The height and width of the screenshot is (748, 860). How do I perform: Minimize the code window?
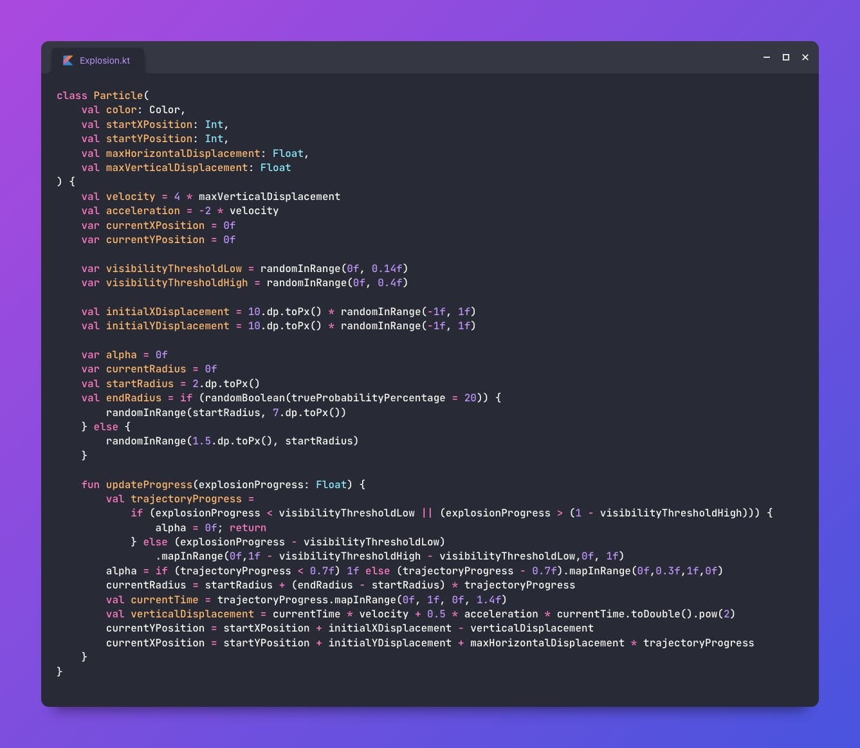[x=767, y=57]
